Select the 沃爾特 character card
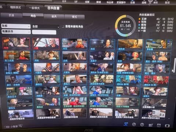Image resolution: width=176 pixels, height=132 pixels. (x=75, y=68)
